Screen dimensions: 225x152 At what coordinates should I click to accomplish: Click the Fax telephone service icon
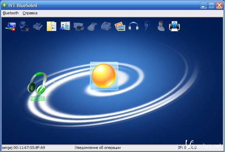pyautogui.click(x=106, y=26)
